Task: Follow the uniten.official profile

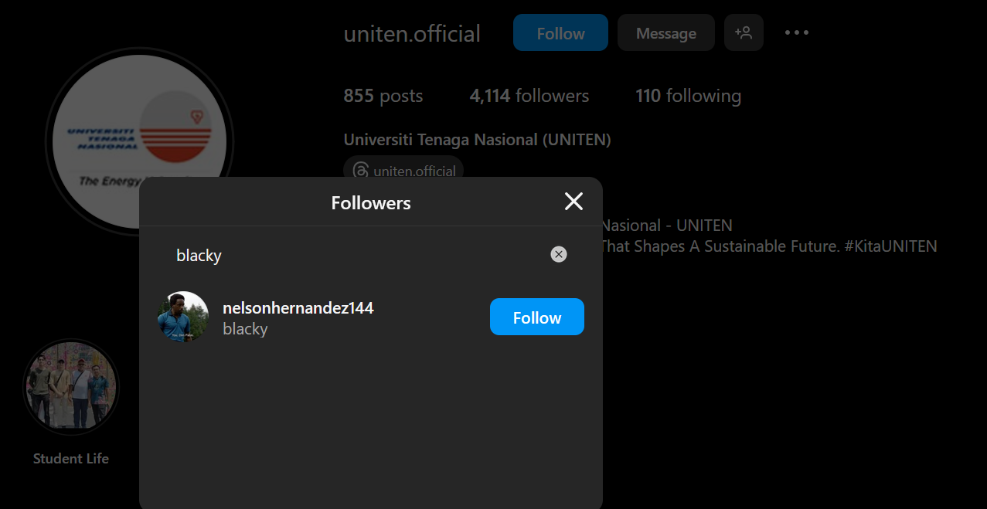Action: pos(560,33)
